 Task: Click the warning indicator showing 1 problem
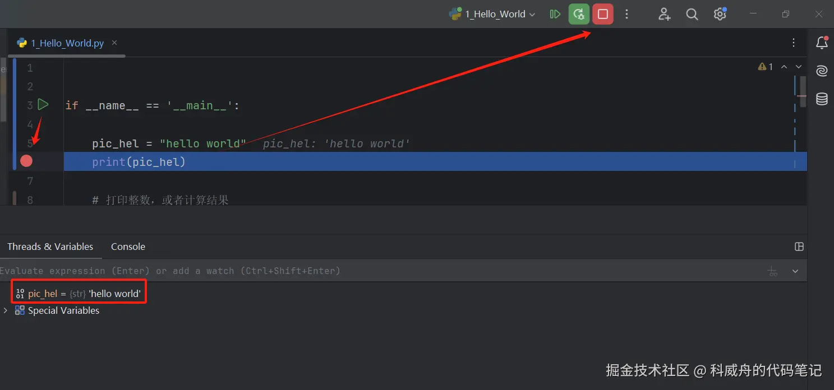766,67
